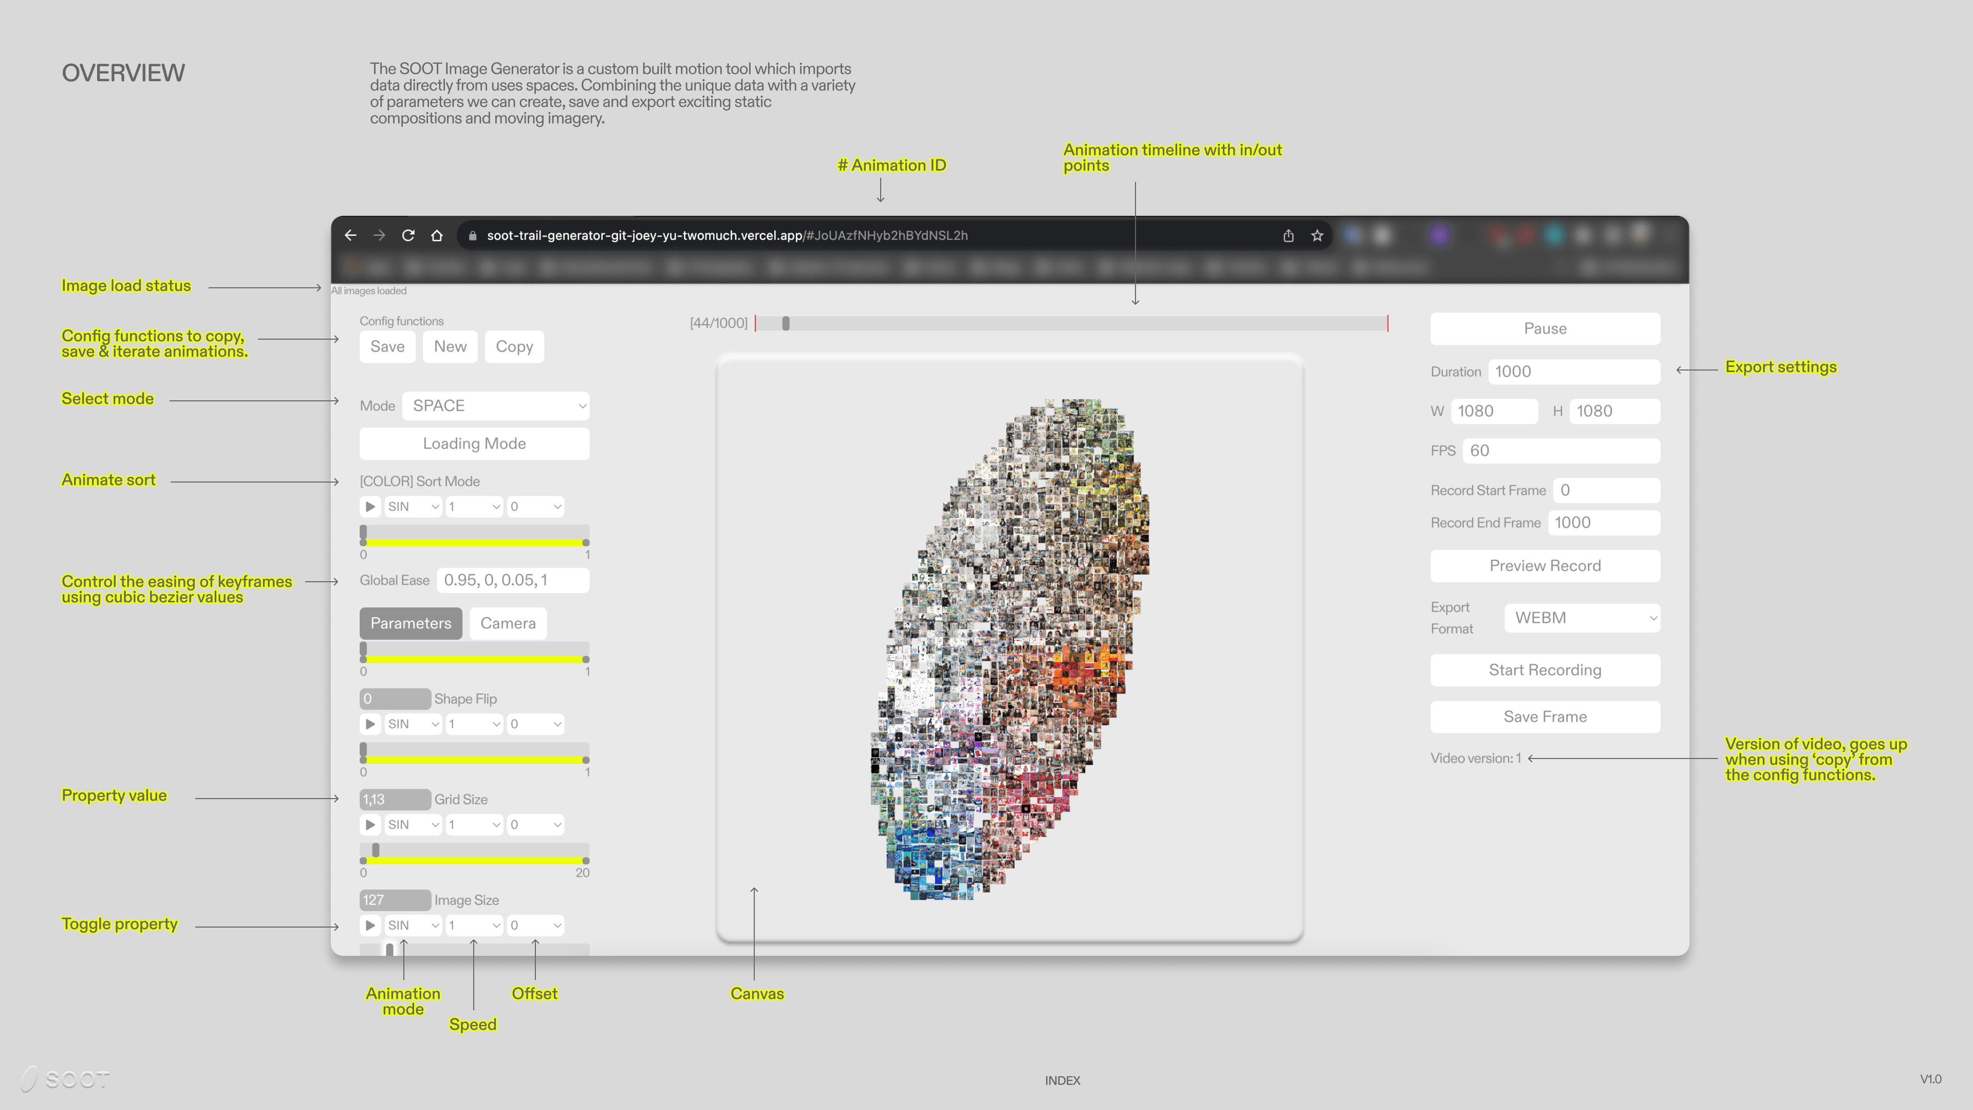Switch to the Camera tab
1973x1110 pixels.
click(508, 623)
